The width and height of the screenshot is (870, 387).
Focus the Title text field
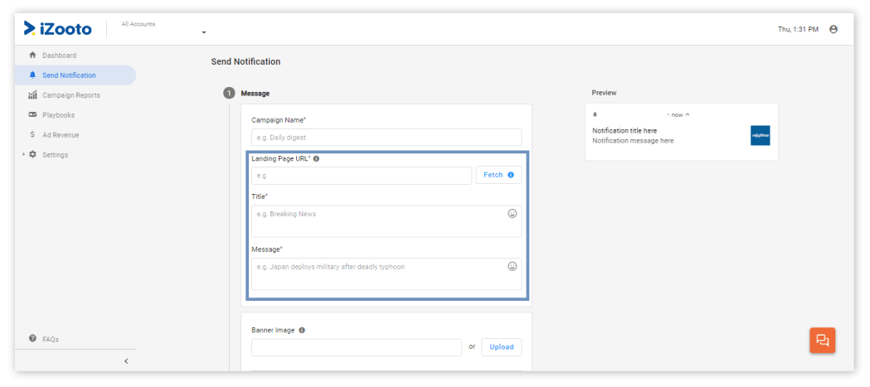coord(386,221)
